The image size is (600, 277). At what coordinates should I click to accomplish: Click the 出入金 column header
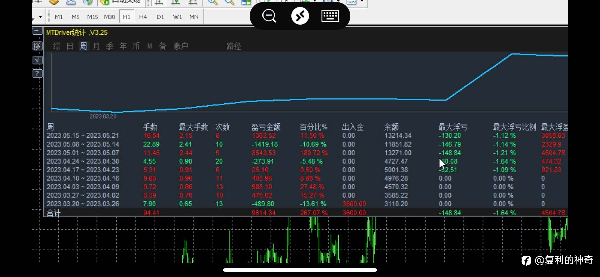tap(353, 127)
